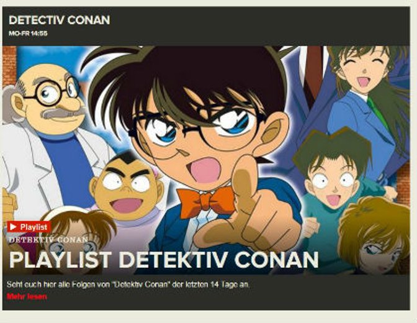Click the boy with thick eyebrows
The height and width of the screenshot is (323, 417).
[x=127, y=185]
